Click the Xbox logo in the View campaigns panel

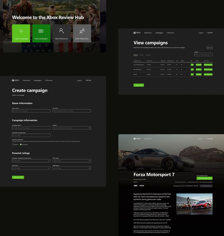(x=137, y=33)
